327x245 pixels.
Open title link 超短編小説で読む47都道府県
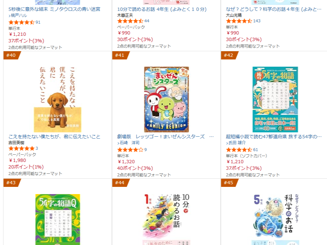(x=274, y=137)
